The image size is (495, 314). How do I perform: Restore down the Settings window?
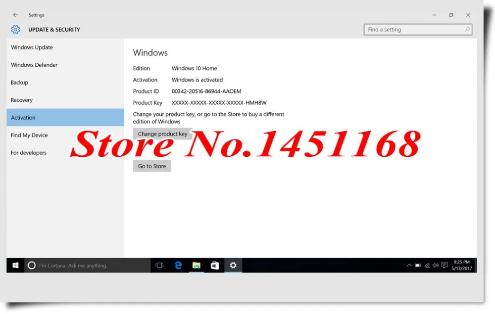(x=451, y=15)
